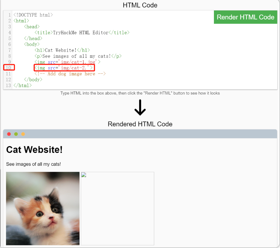Viewport: 280px width, 248px height.
Task: Click the 'HTML Code' heading
Action: pyautogui.click(x=140, y=5)
